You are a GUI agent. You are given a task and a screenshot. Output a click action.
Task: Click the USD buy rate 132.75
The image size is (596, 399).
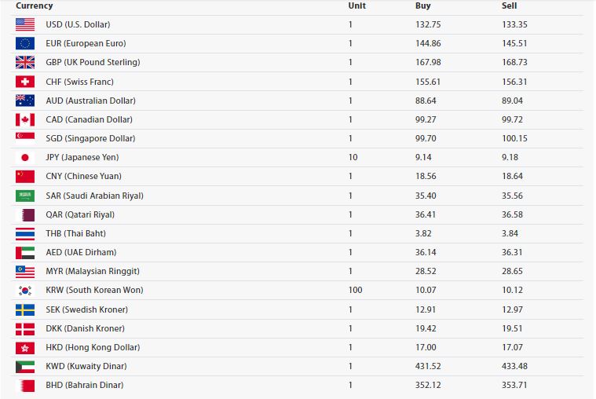tap(427, 24)
